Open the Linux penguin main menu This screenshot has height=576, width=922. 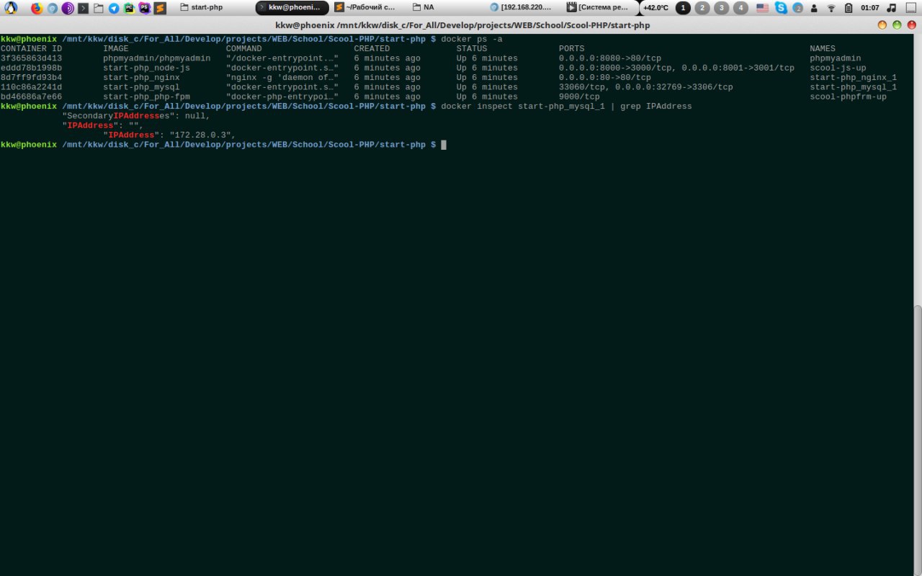(11, 8)
